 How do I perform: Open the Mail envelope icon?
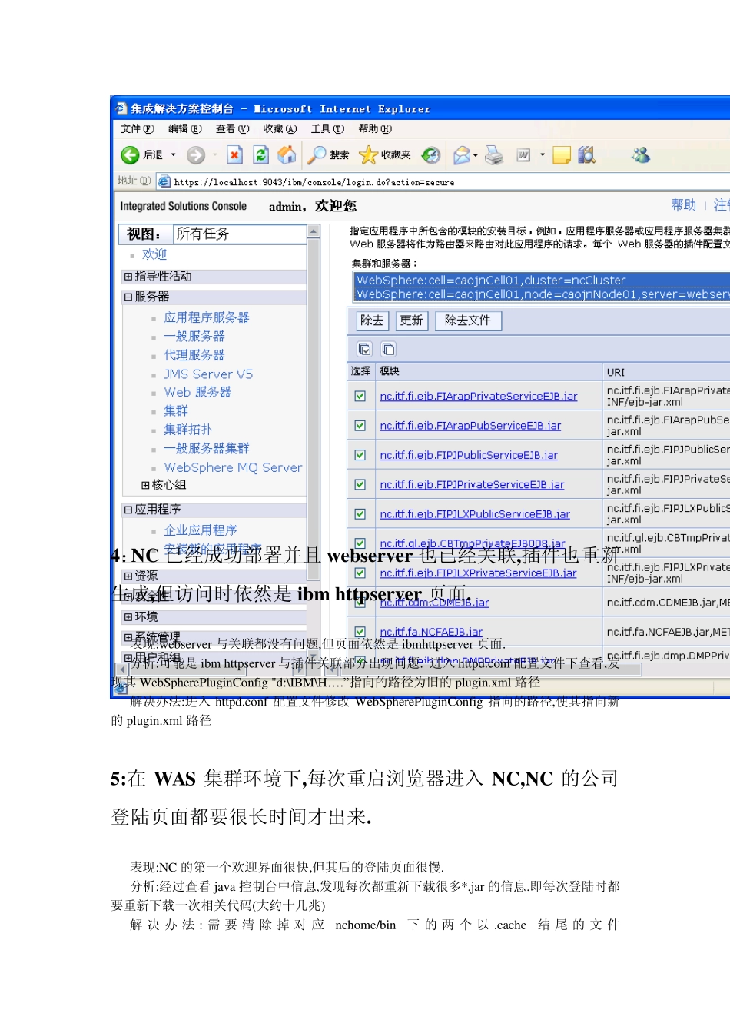[x=462, y=155]
